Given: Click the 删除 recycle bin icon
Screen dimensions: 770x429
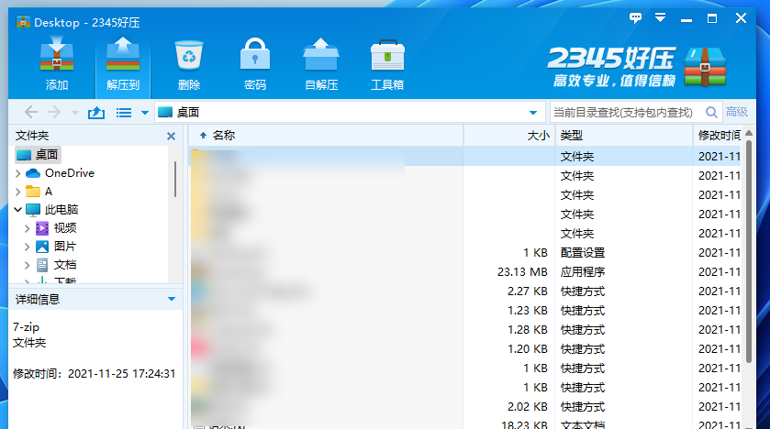Looking at the screenshot, I should [x=189, y=65].
